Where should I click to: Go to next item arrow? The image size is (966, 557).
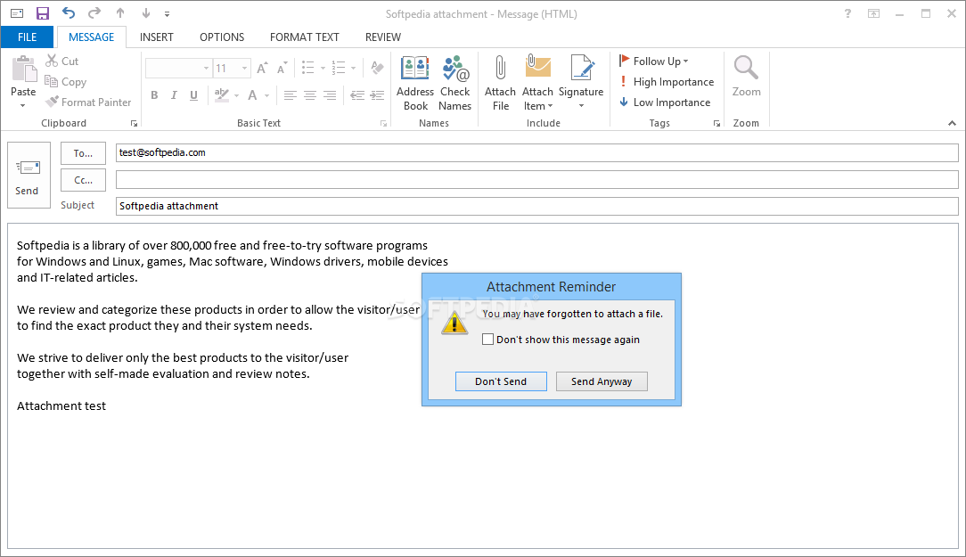146,13
